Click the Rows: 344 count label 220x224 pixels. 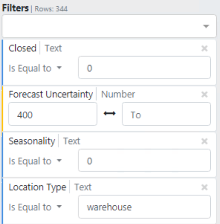coord(51,9)
